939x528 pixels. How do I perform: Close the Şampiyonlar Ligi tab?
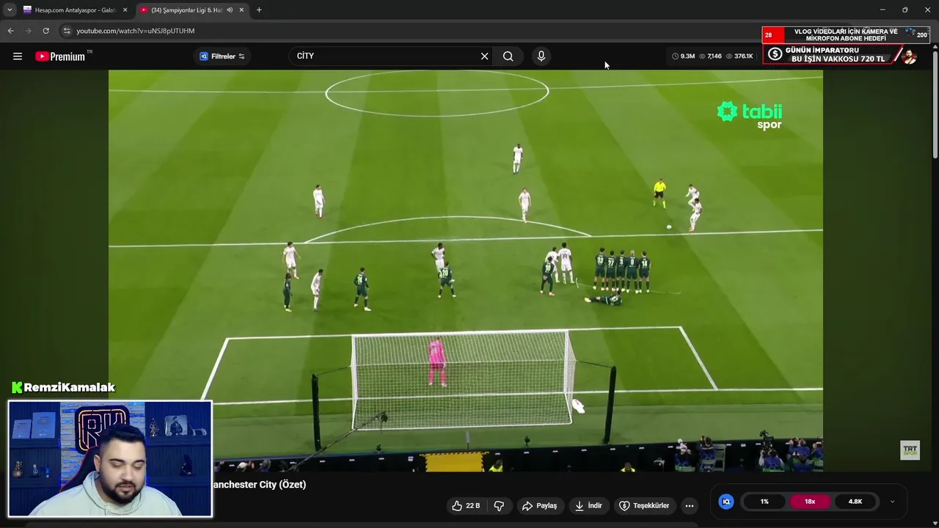tap(241, 10)
